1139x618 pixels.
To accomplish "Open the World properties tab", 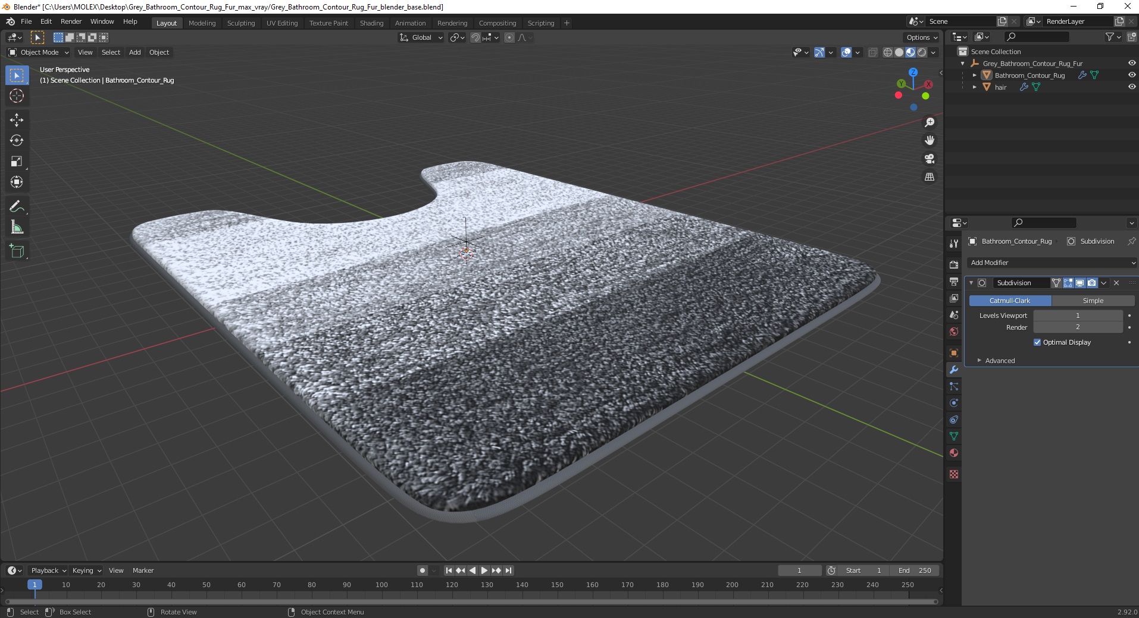I will pyautogui.click(x=954, y=331).
